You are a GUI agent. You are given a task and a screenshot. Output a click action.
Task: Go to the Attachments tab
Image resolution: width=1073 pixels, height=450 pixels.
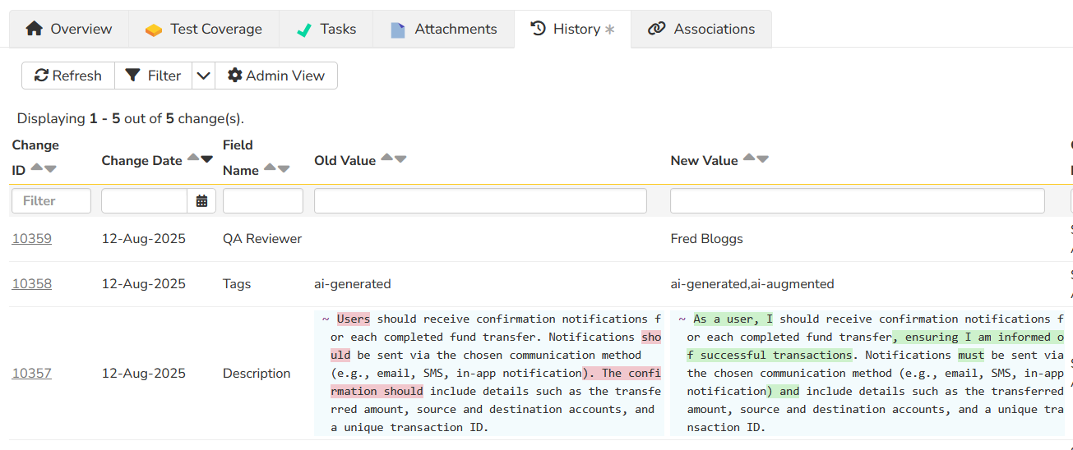coord(444,30)
